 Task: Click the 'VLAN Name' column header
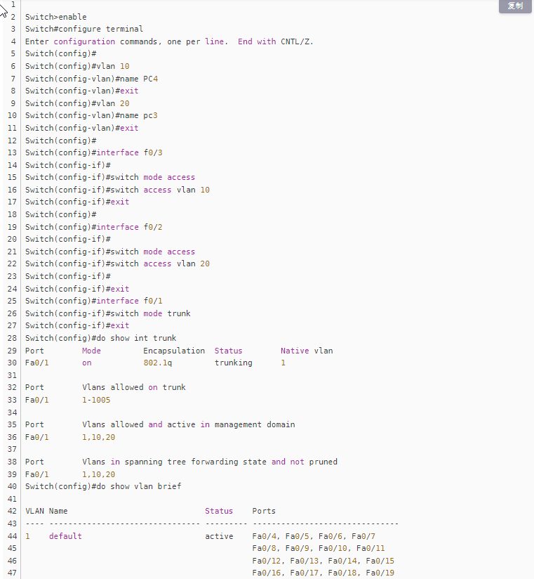pos(46,511)
